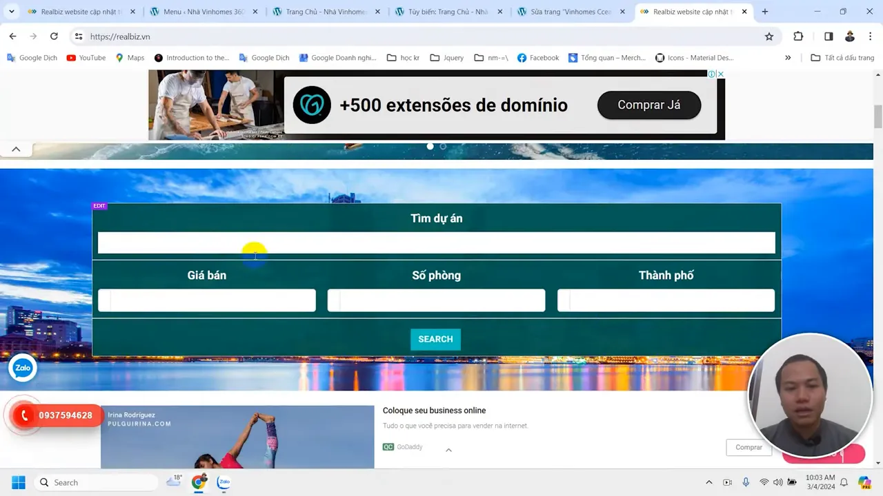Click the Thành phố input field
This screenshot has height=496, width=883.
point(666,300)
